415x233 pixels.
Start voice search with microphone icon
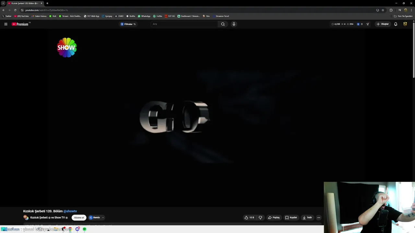234,24
